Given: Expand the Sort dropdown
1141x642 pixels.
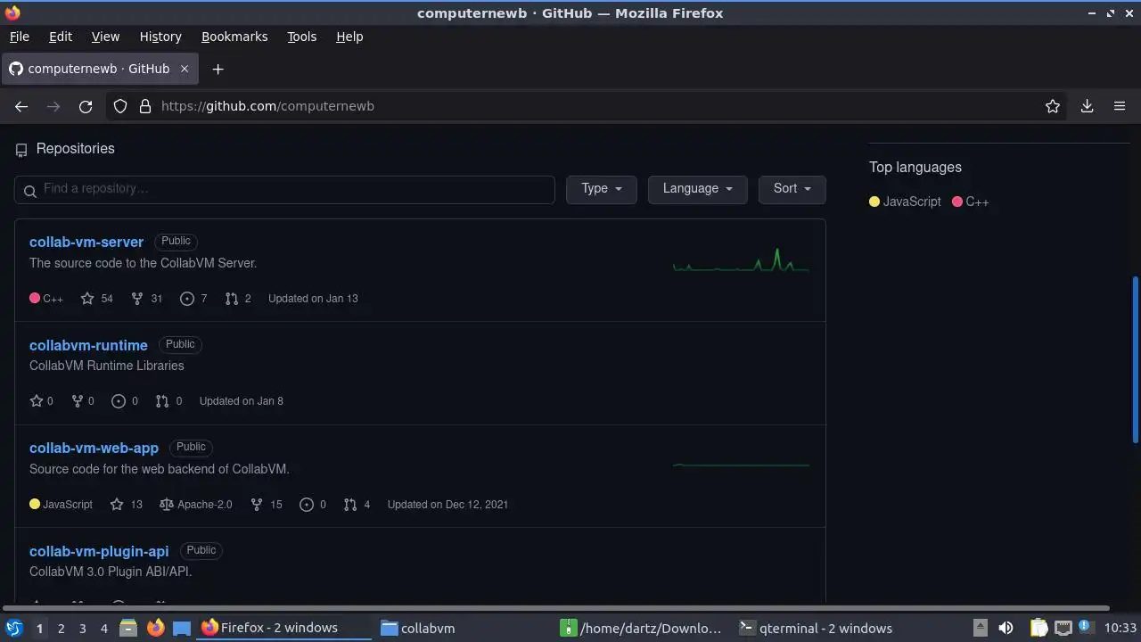Looking at the screenshot, I should [x=792, y=189].
